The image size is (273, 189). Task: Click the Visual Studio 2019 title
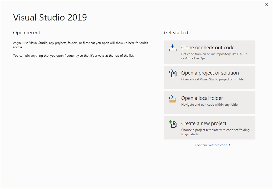click(50, 17)
